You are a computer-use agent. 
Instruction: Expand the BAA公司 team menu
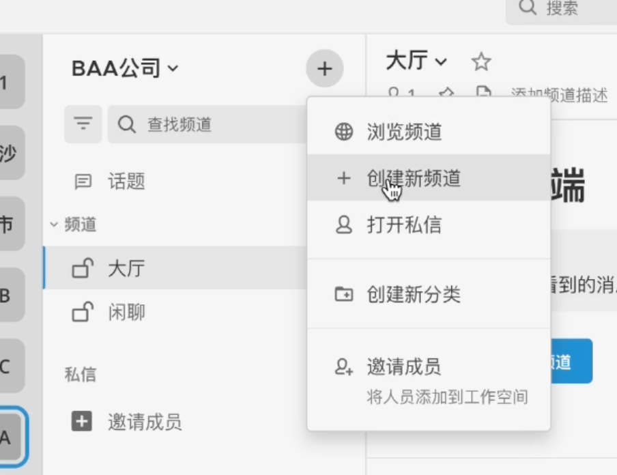point(124,68)
